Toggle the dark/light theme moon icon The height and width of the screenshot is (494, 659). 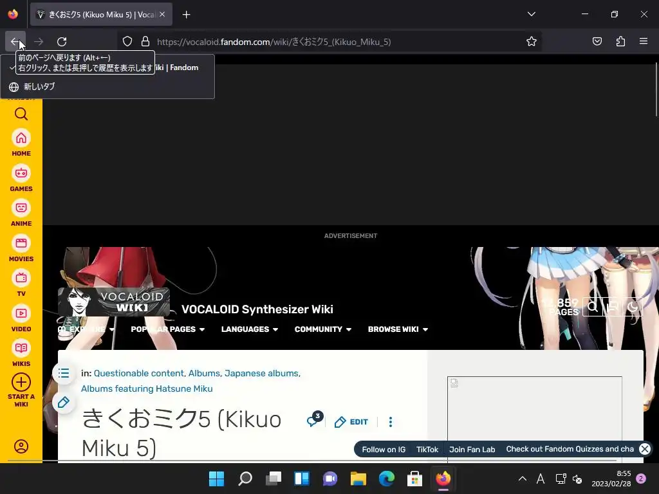[633, 307]
